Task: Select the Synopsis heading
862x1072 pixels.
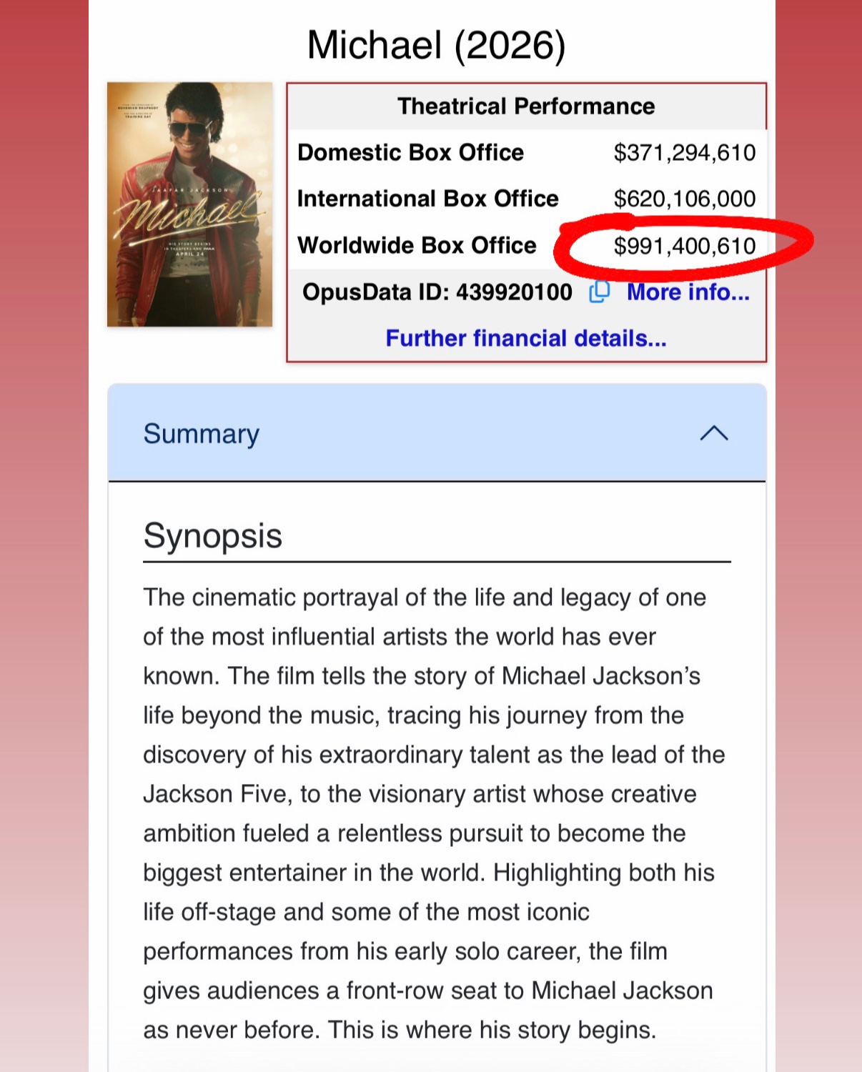Action: (213, 536)
